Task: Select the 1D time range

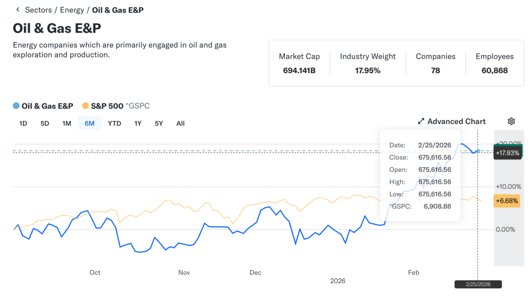Action: pyautogui.click(x=23, y=124)
